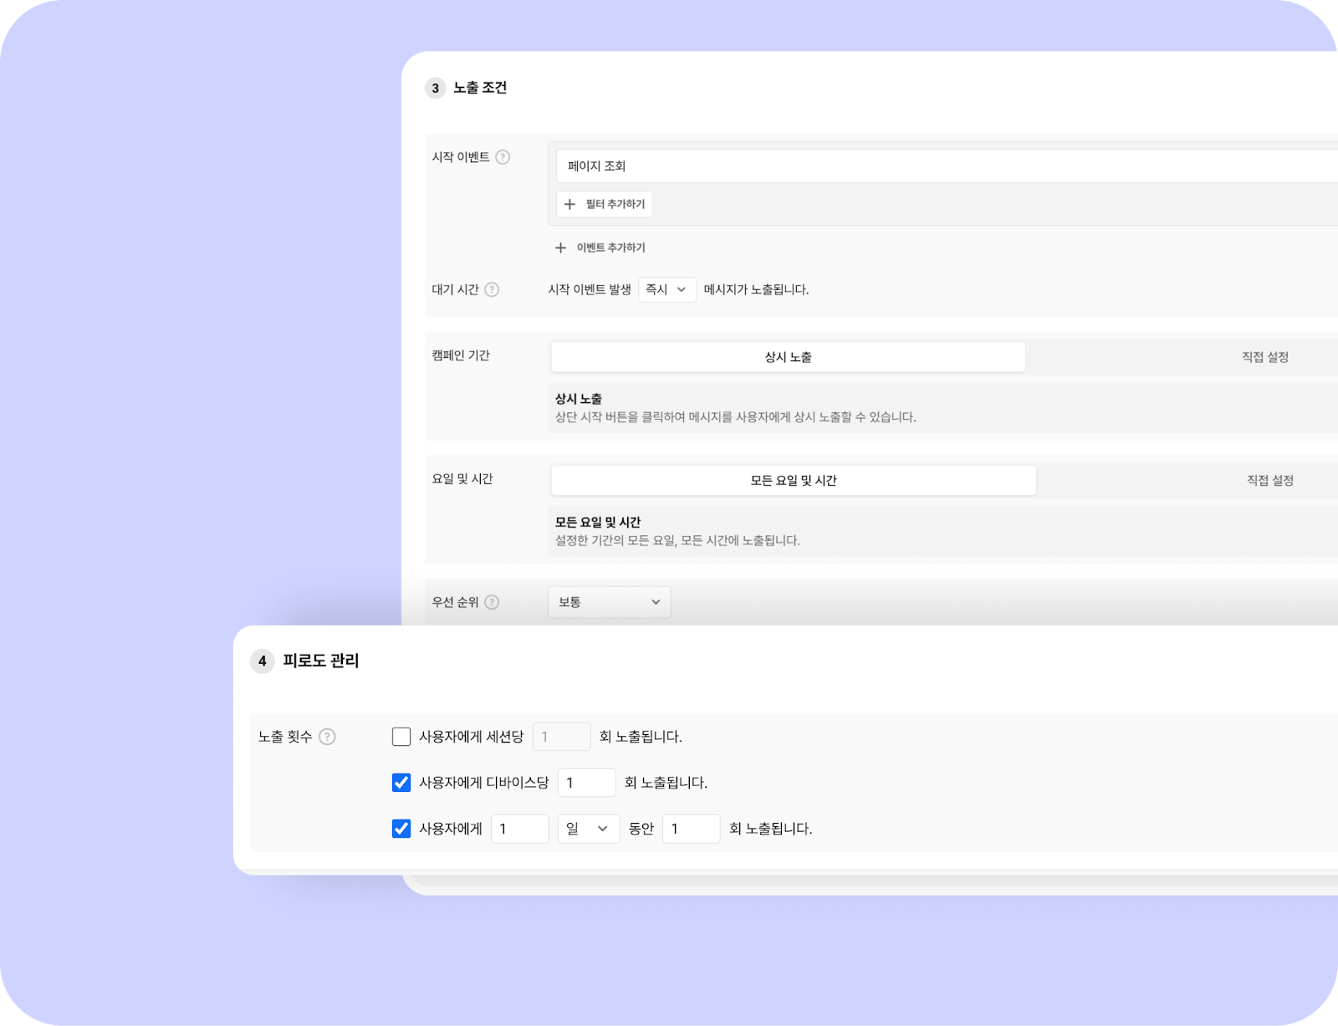1338x1026 pixels.
Task: Click the period length field after 사용자에게
Action: tap(520, 829)
